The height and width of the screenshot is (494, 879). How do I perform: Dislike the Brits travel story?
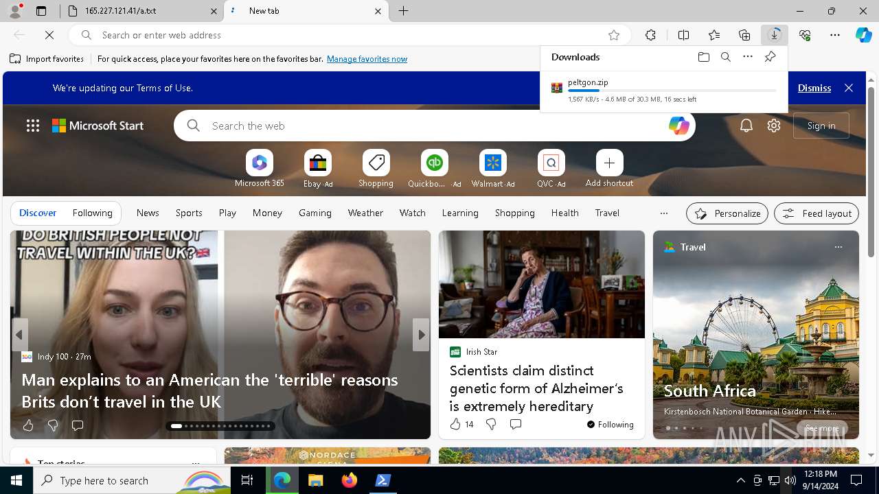tap(53, 425)
